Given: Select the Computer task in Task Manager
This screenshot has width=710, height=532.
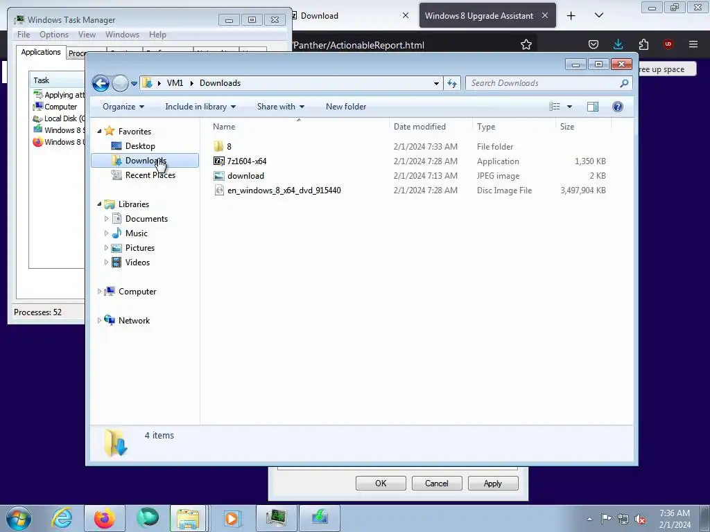Looking at the screenshot, I should (59, 107).
